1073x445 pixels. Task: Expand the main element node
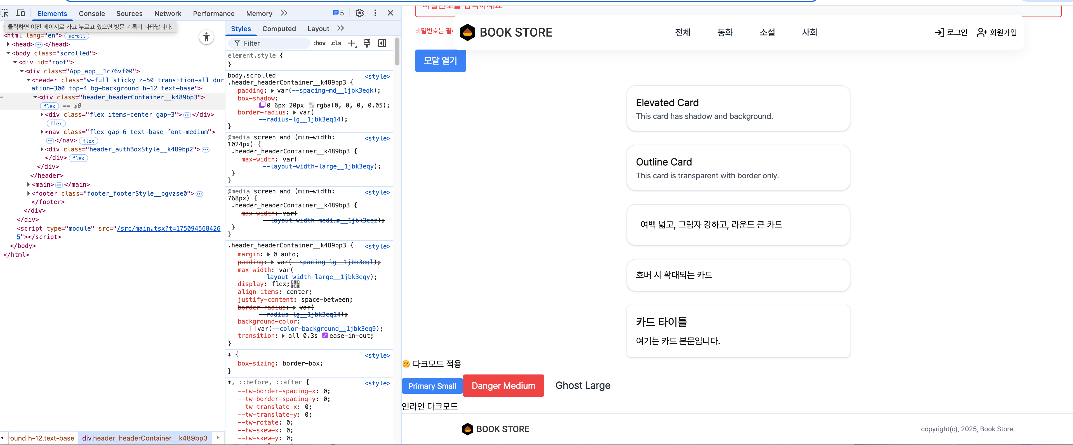(x=28, y=185)
